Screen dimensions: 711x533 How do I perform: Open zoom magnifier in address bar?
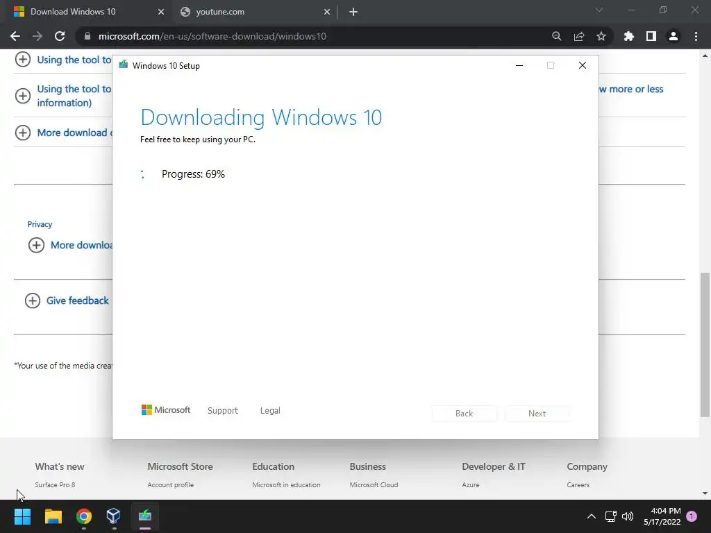tap(556, 36)
